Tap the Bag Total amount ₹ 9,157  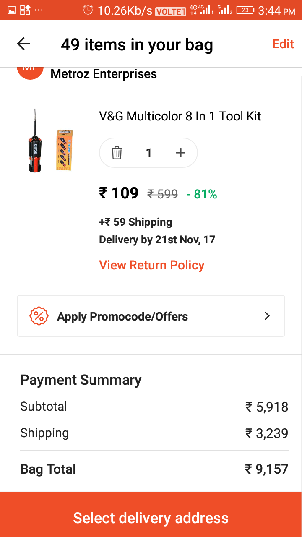(267, 469)
